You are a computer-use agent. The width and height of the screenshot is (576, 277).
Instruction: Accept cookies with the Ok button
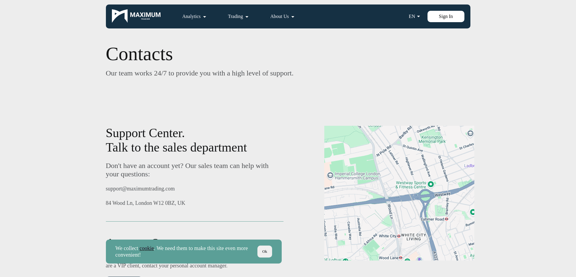(x=265, y=252)
